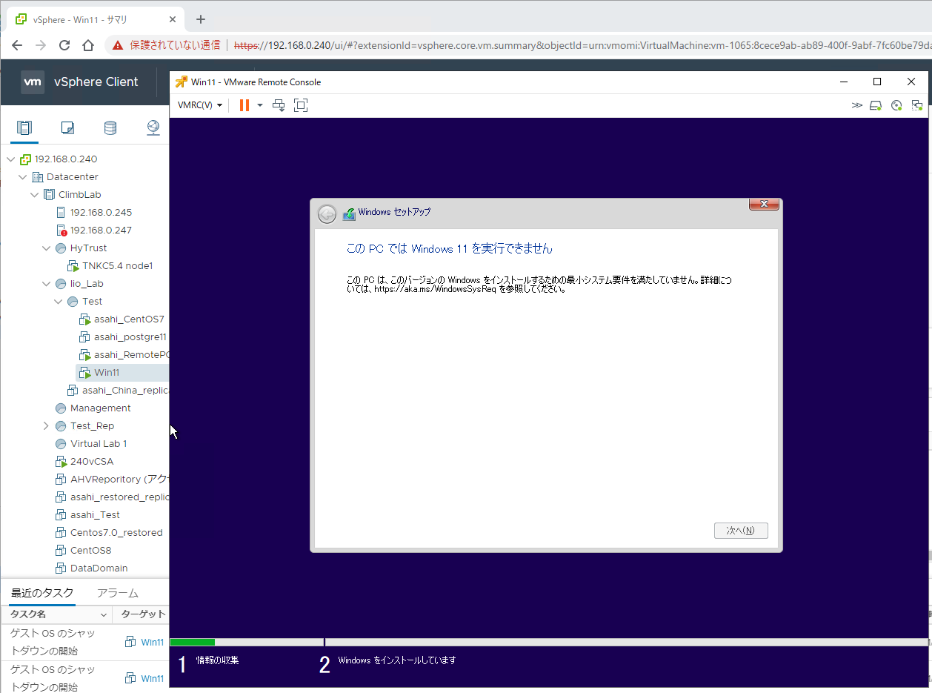This screenshot has width=932, height=693.
Task: Click the CD/DVD drive device status icon
Action: [896, 105]
